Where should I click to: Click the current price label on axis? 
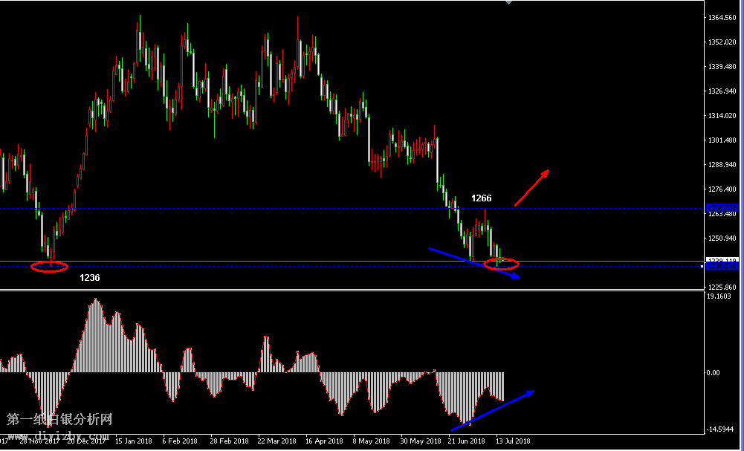coord(720,260)
